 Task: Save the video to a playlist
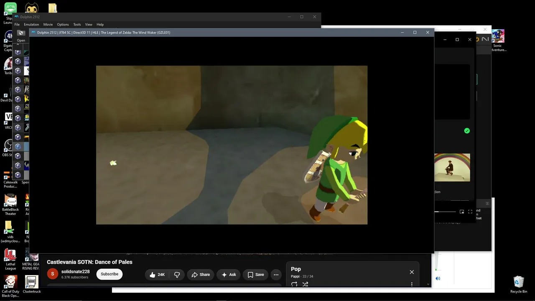[255, 275]
